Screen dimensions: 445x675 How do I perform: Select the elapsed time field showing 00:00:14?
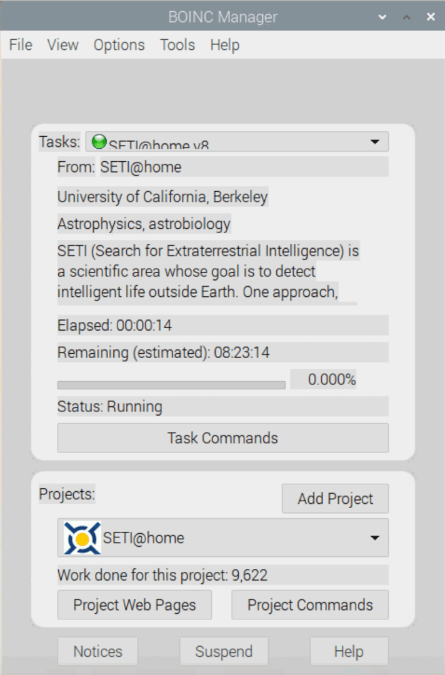[x=222, y=325]
